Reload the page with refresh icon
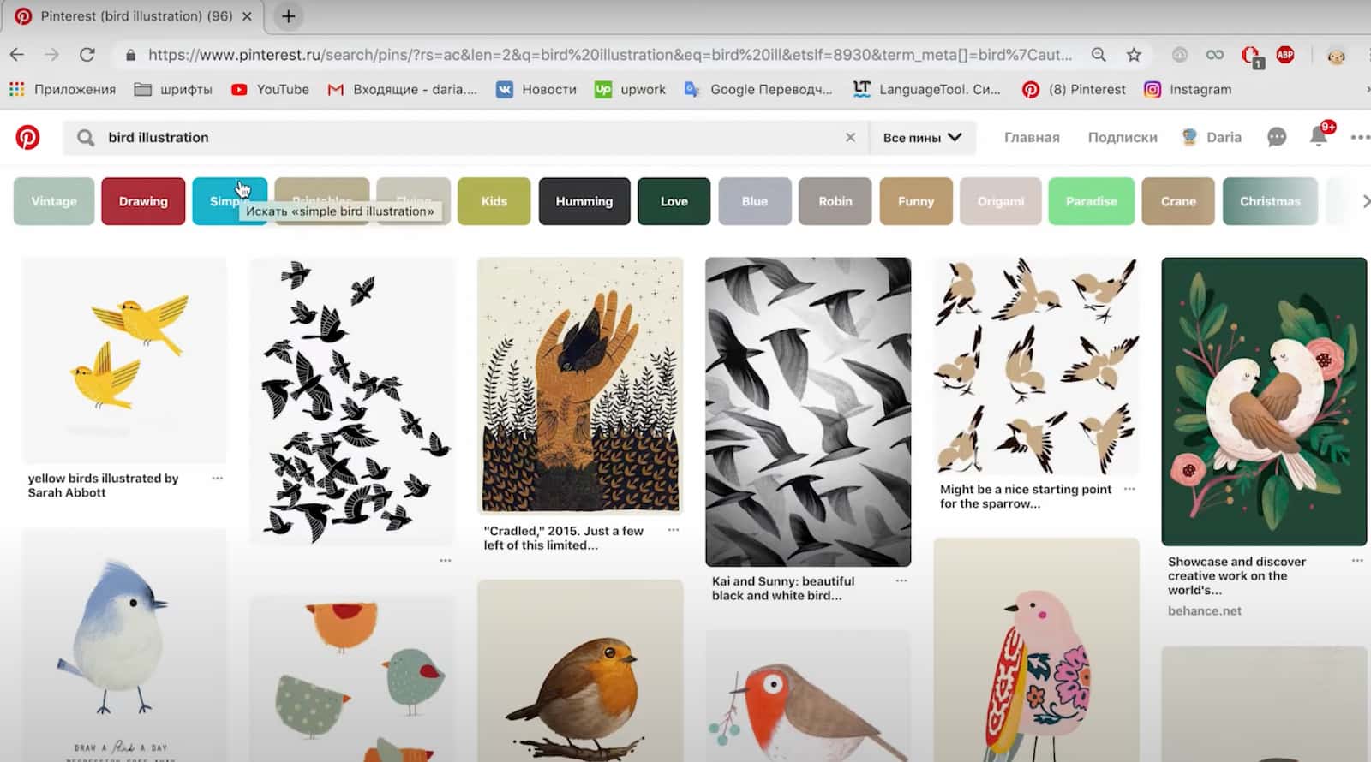Screen dimensions: 1371x762 87,55
